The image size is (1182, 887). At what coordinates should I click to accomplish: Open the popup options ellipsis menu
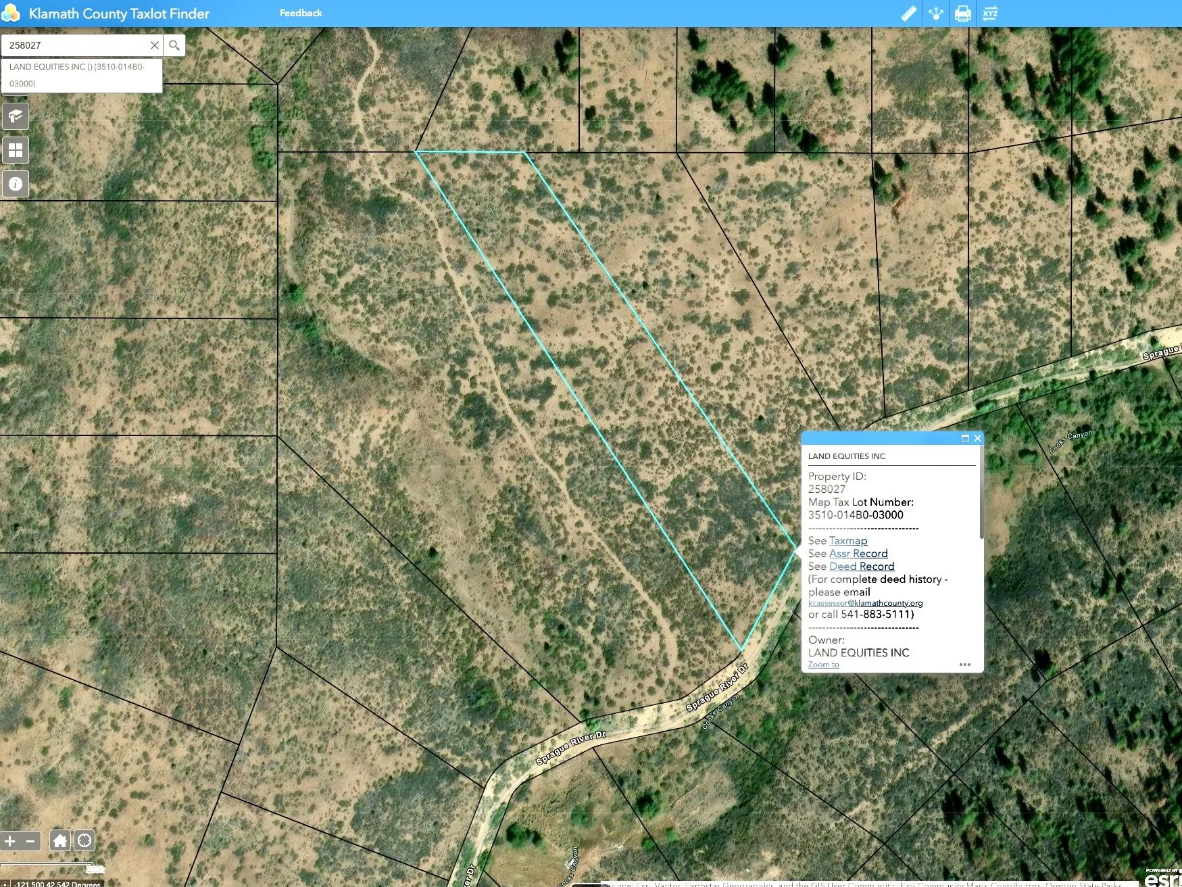pos(965,665)
